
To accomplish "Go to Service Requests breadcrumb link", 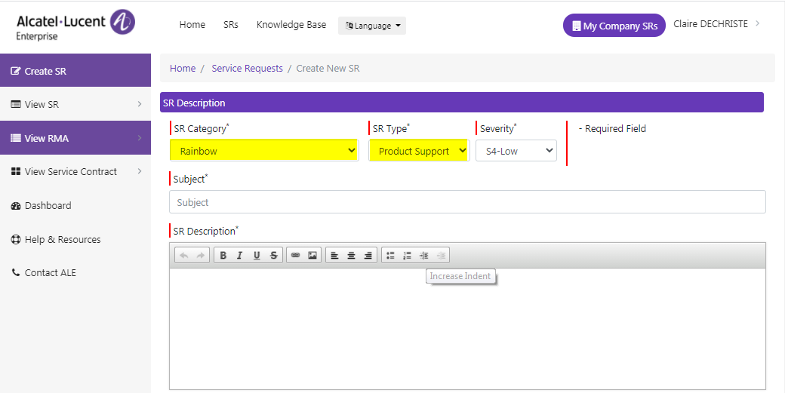I will [247, 69].
